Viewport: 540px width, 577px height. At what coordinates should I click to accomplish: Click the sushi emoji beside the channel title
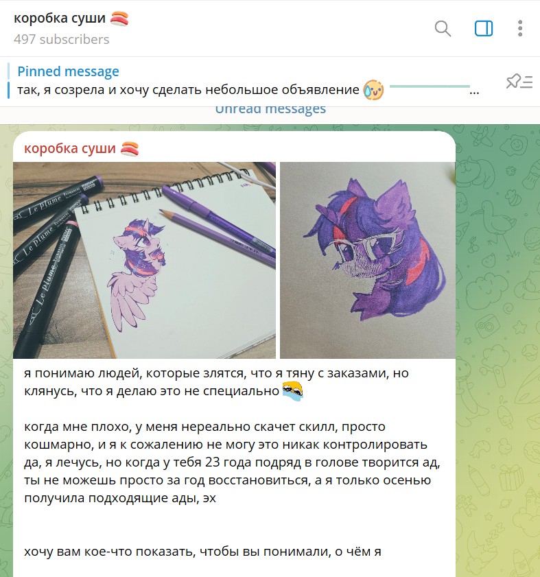(x=119, y=19)
